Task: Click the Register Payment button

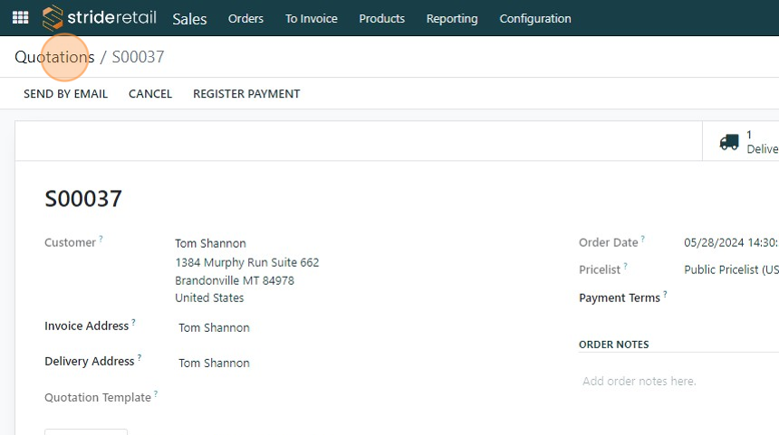Action: pos(246,94)
